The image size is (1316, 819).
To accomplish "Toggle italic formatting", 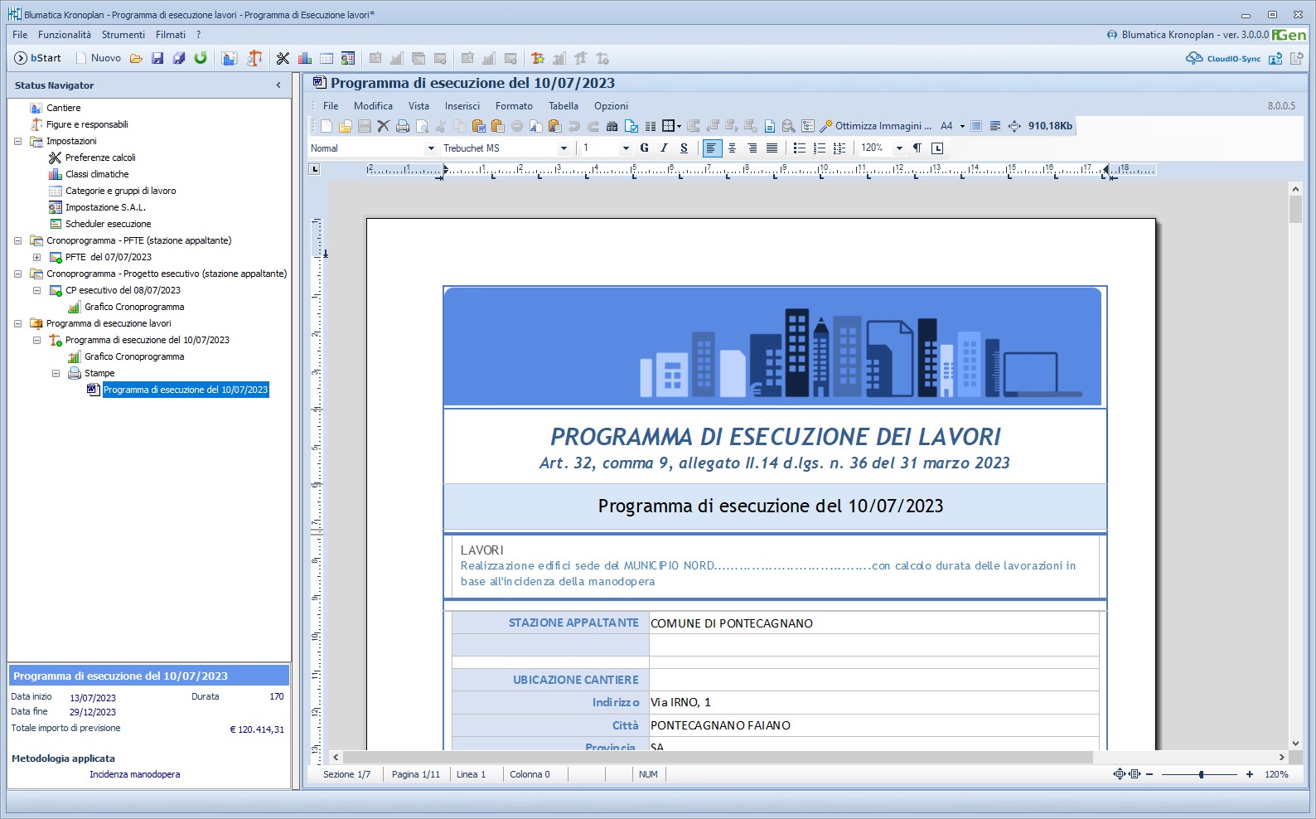I will (x=664, y=148).
